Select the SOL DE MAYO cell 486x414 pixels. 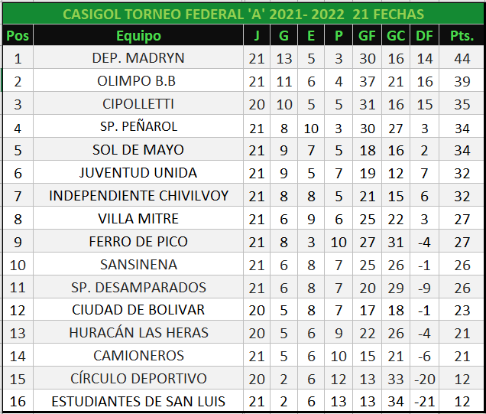138,150
